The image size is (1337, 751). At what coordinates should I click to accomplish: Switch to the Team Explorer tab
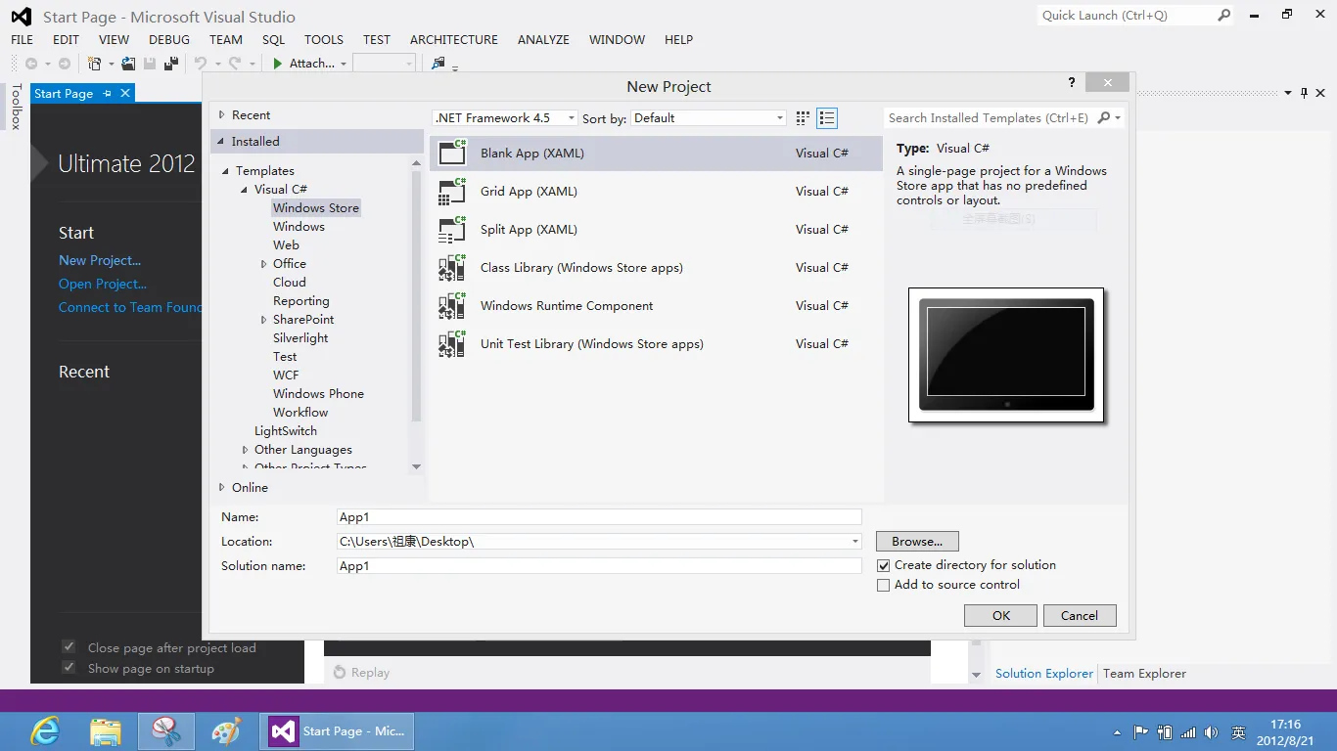(1144, 674)
